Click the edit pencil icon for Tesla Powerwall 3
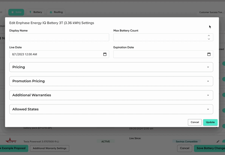The image size is (225, 155). click(218, 142)
